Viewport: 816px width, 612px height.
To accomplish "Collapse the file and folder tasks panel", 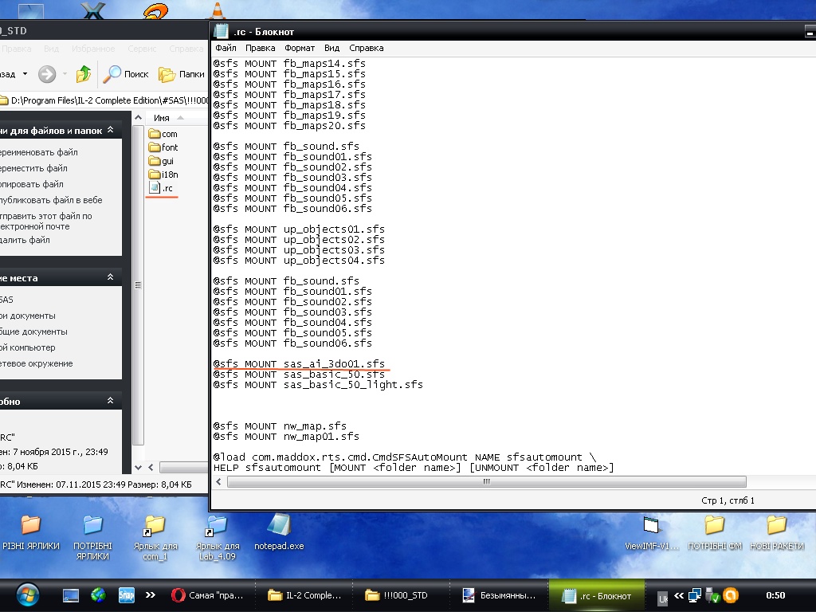I will pyautogui.click(x=111, y=131).
